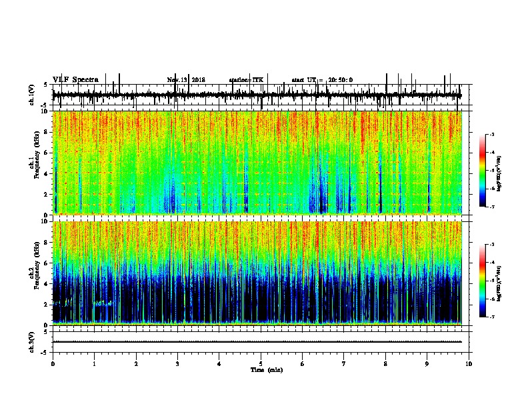The image size is (528, 408).
Task: Click time axis tick label 4
Action: click(219, 364)
